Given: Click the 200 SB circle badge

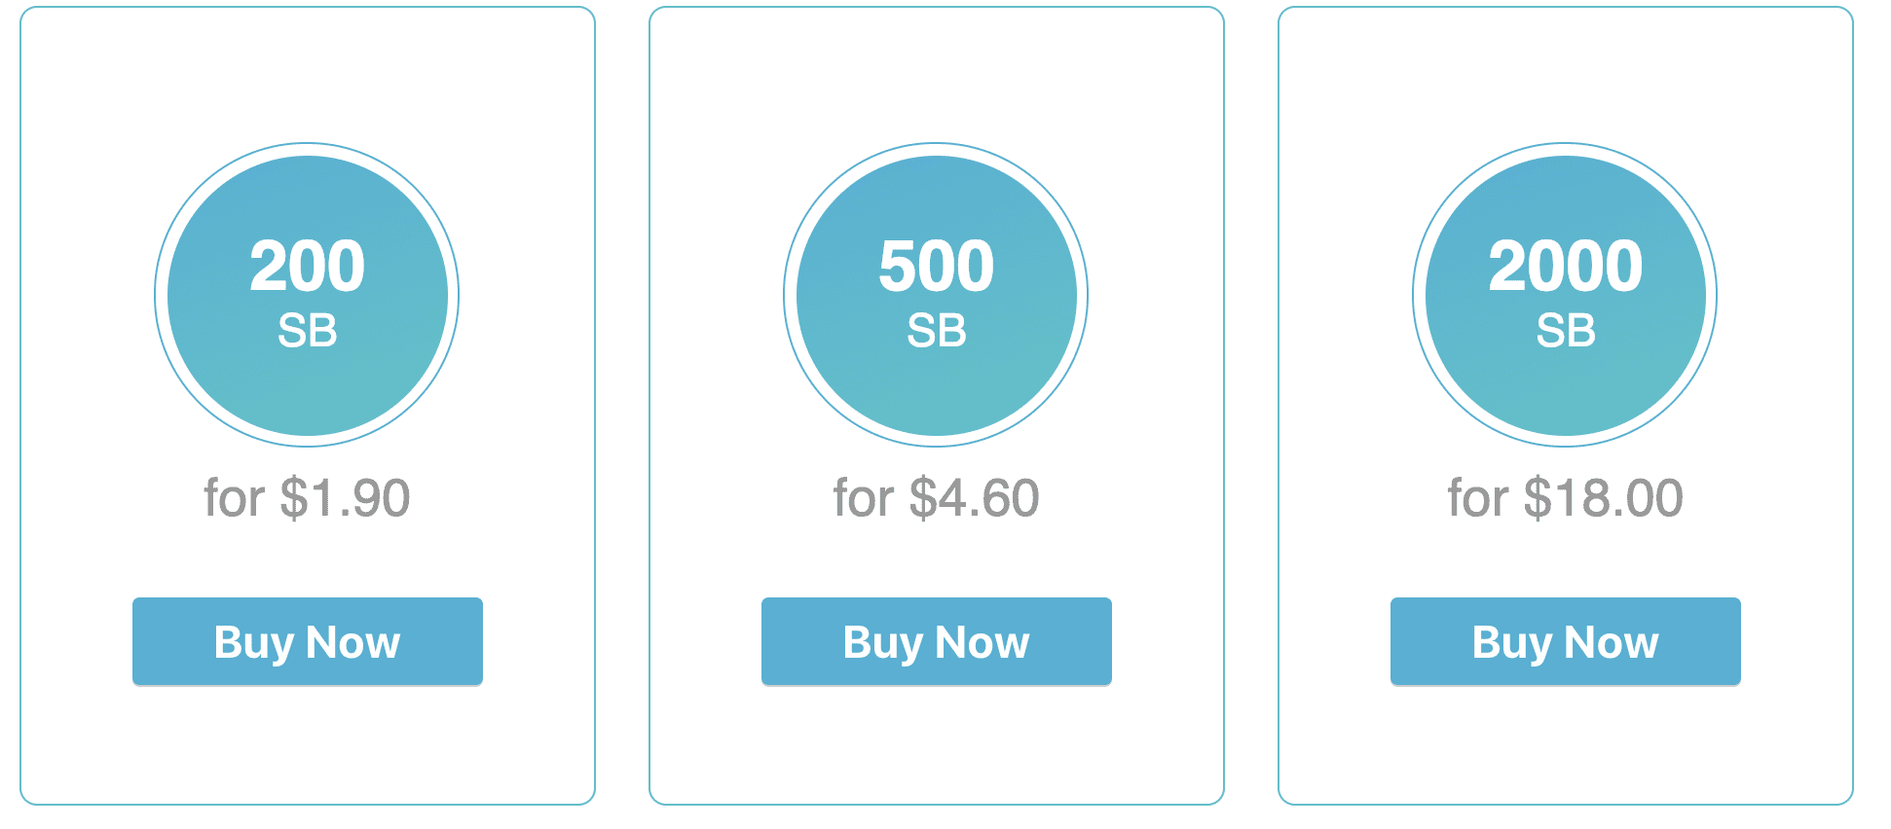Looking at the screenshot, I should pyautogui.click(x=307, y=295).
